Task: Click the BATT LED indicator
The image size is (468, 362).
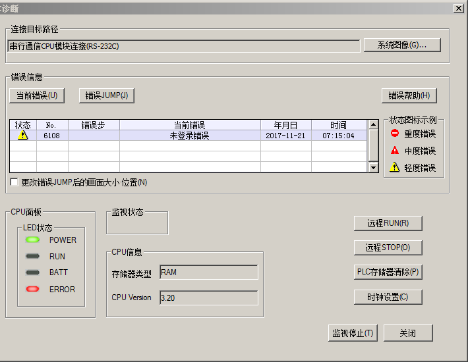Action: tap(32, 272)
